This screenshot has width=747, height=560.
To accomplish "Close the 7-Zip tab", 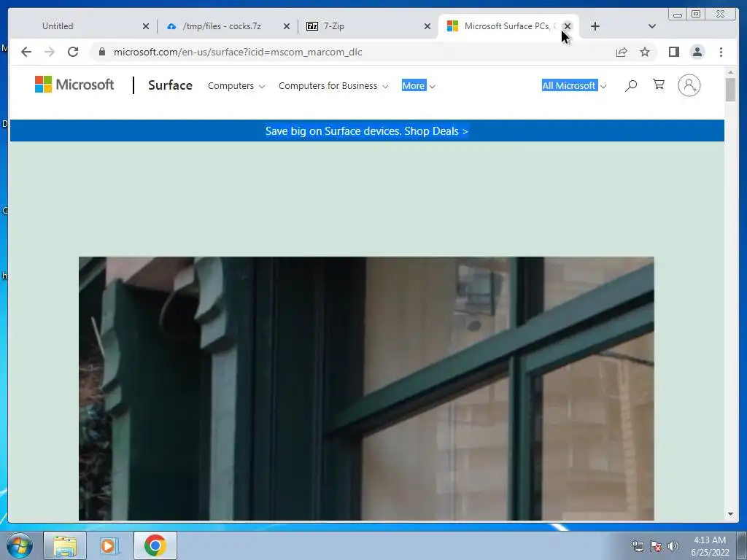I will (x=427, y=26).
